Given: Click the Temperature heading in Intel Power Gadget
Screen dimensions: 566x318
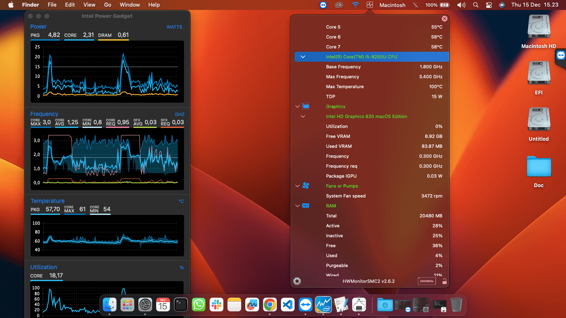Looking at the screenshot, I should [48, 201].
